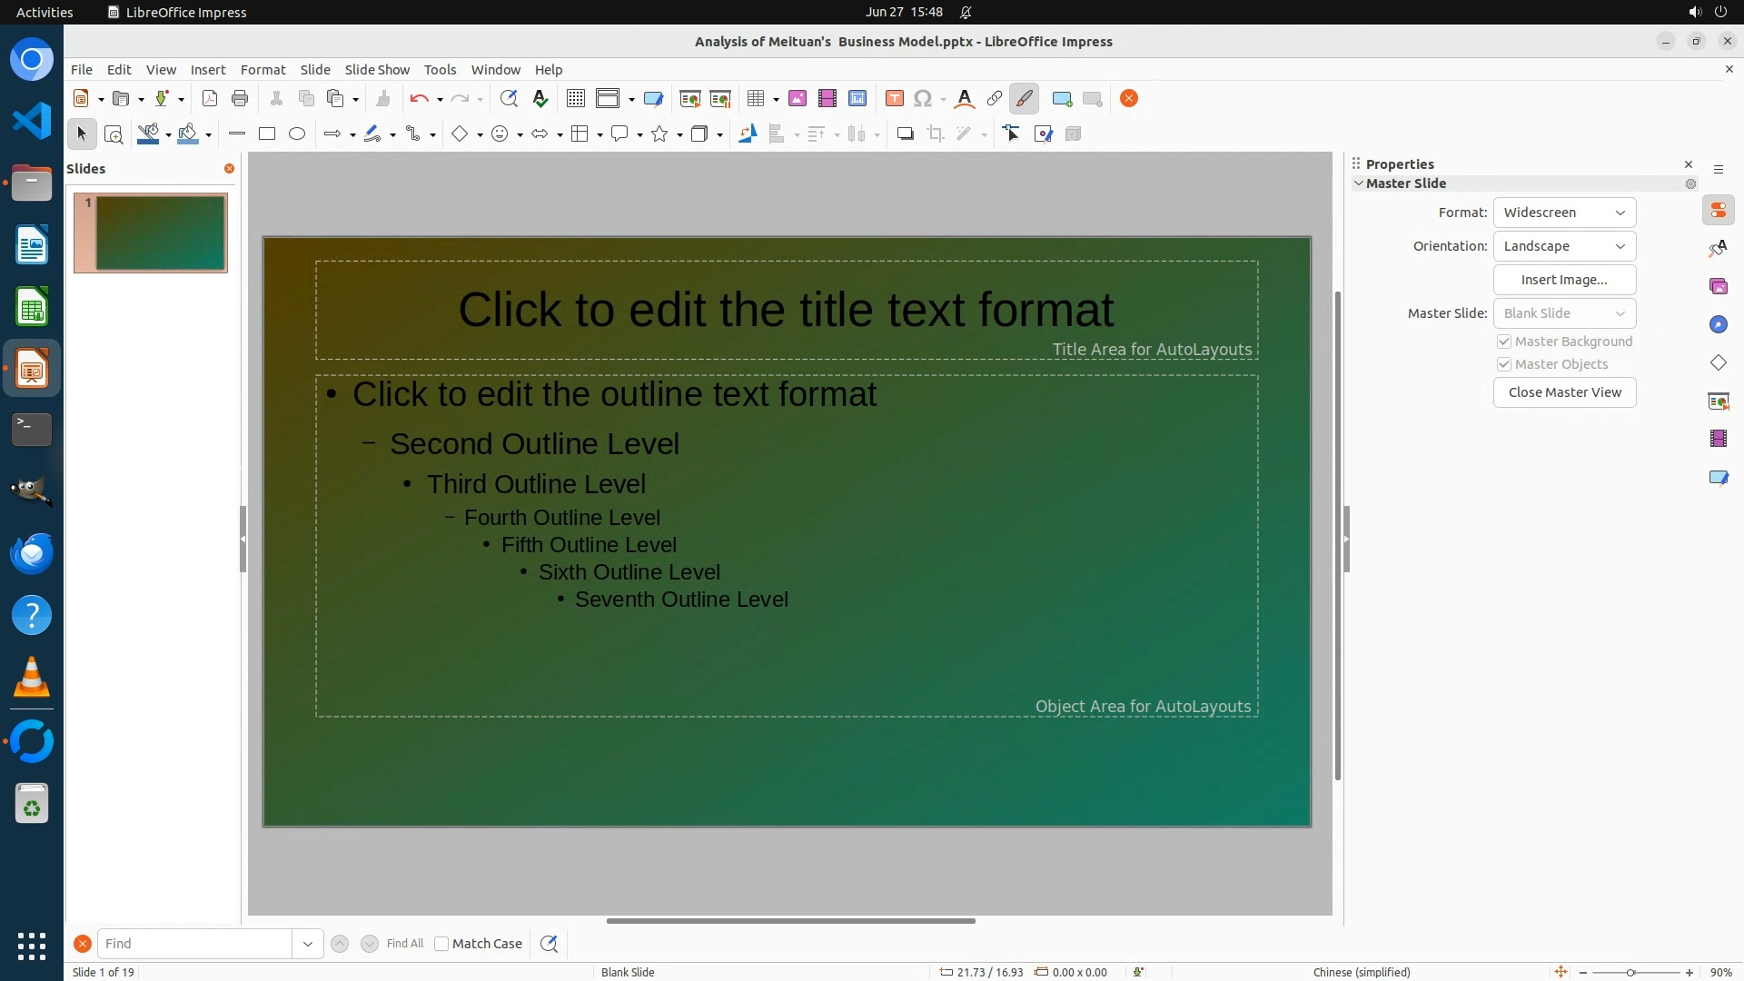The height and width of the screenshot is (981, 1744).
Task: Collapse the Master Slide section
Action: point(1359,183)
